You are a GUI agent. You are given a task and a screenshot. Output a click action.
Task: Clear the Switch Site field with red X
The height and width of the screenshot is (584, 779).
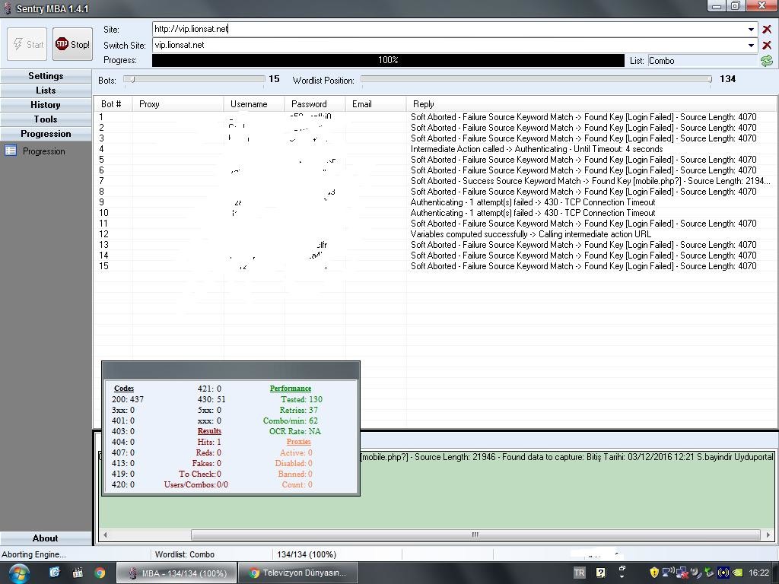(x=766, y=45)
